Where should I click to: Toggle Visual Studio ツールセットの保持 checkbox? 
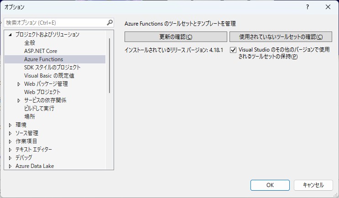(x=233, y=50)
